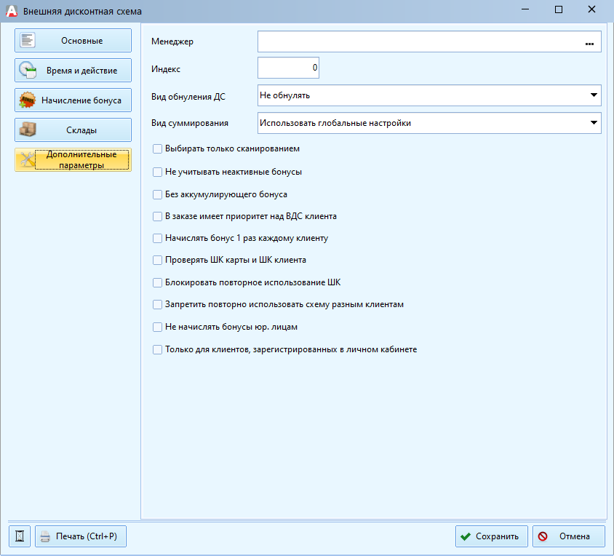Click the Печать (Ctrl+P) button
The image size is (614, 556).
81,536
